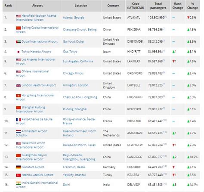Click the green up arrow in Amsterdam Rank Change
The height and width of the screenshot is (192, 204).
(x=173, y=133)
